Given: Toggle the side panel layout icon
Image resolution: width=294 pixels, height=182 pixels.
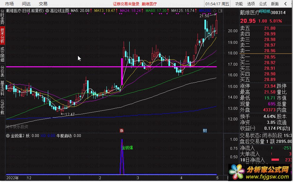Looking at the screenshot, I should tap(220, 11).
